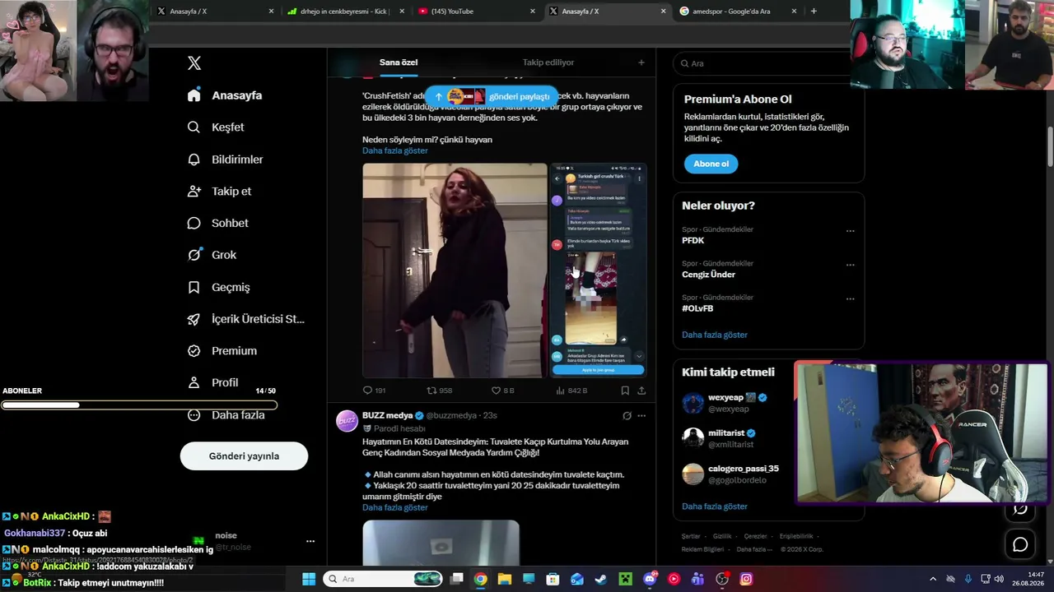The image size is (1054, 592).
Task: Expand the CrushFetish post with Daha fazla göster
Action: click(x=395, y=151)
